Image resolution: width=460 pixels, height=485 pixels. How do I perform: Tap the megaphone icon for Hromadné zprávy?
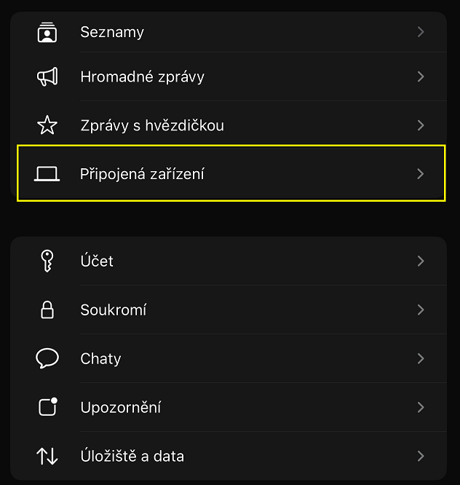coord(47,76)
